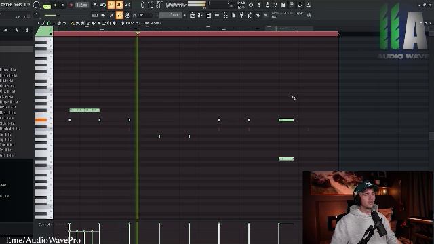Click the Stop button in transport
Screen dimensions: 434x244
tap(62, 5)
